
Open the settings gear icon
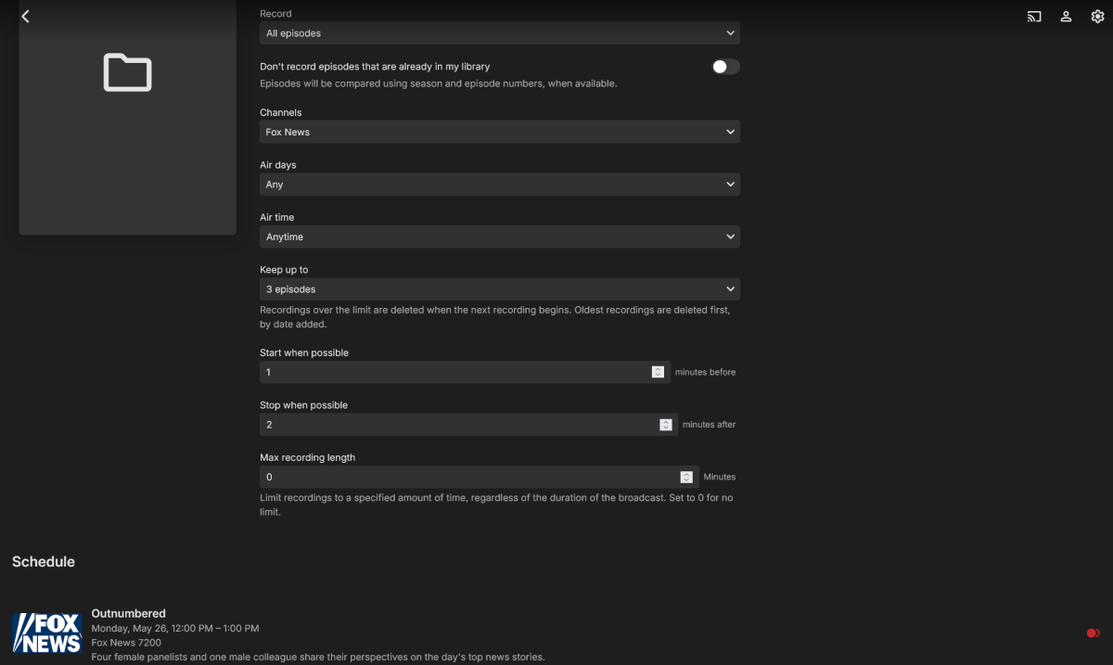point(1097,17)
